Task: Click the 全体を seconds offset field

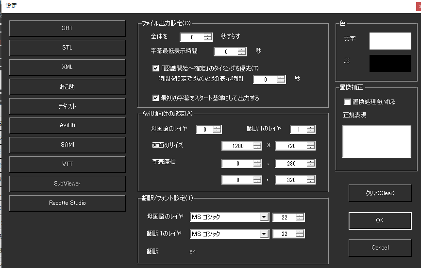Action: (192, 37)
